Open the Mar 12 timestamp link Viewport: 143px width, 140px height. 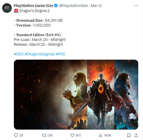pyautogui.click(x=96, y=6)
